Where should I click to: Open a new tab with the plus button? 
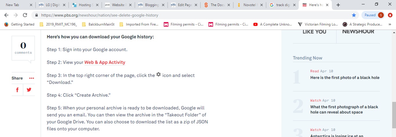(x=338, y=5)
